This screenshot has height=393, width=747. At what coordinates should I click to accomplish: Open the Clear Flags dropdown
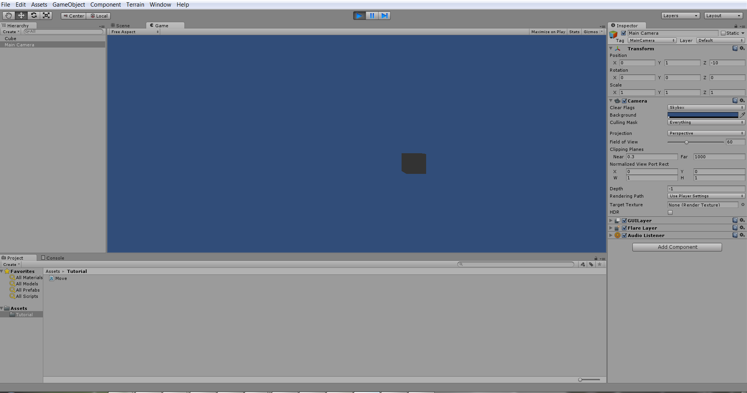(x=706, y=108)
